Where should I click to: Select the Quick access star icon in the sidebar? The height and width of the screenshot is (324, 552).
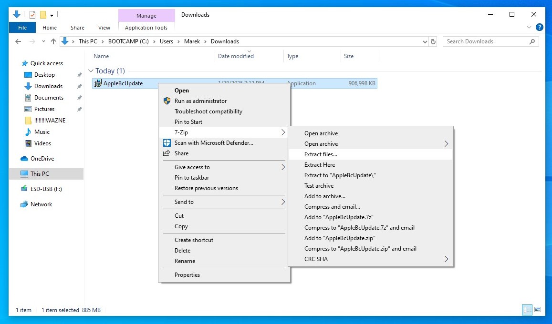(25, 63)
